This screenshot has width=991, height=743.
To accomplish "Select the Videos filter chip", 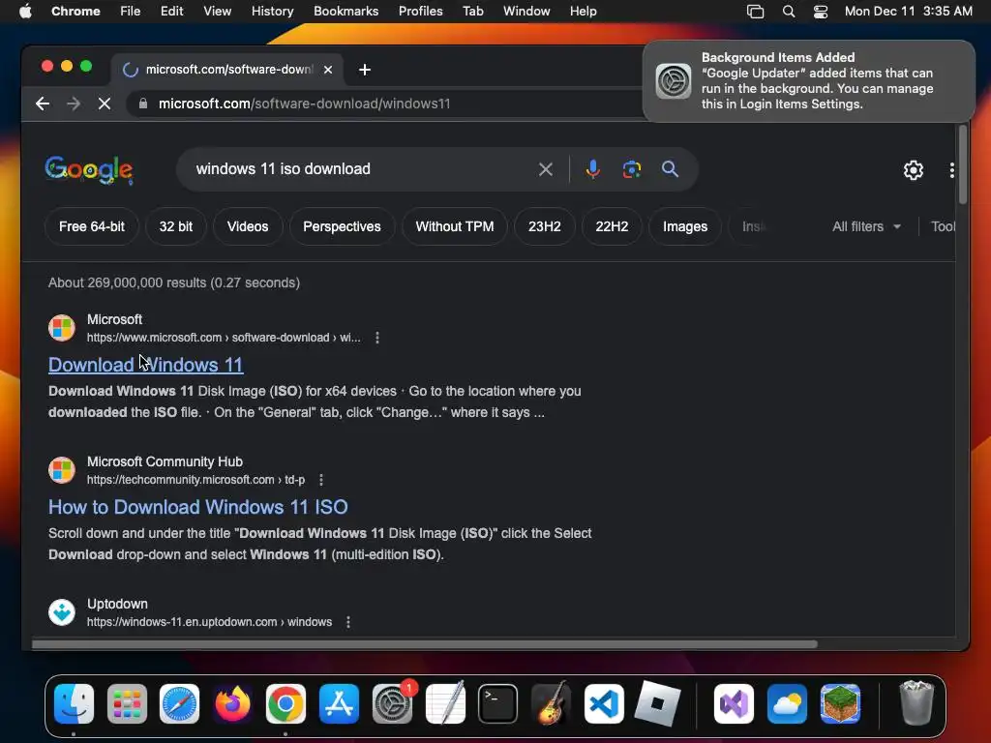I will pos(248,226).
